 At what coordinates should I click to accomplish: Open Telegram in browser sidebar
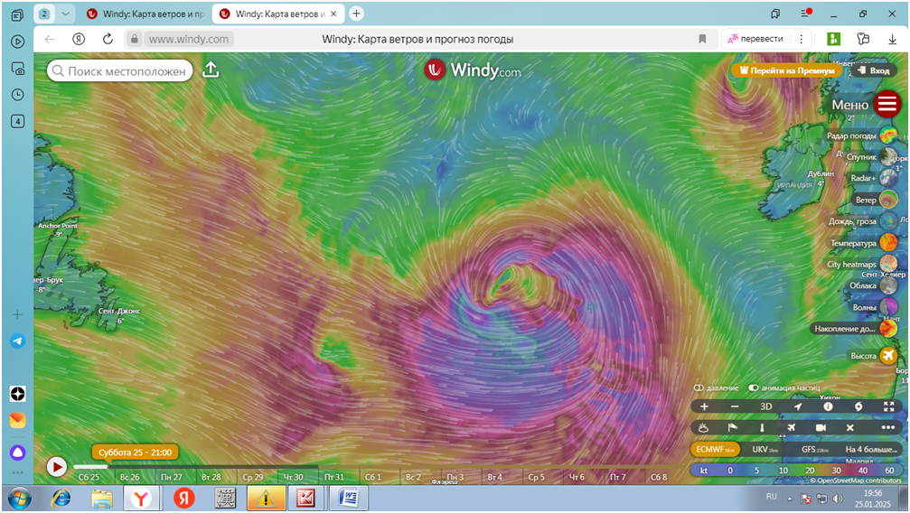(17, 340)
